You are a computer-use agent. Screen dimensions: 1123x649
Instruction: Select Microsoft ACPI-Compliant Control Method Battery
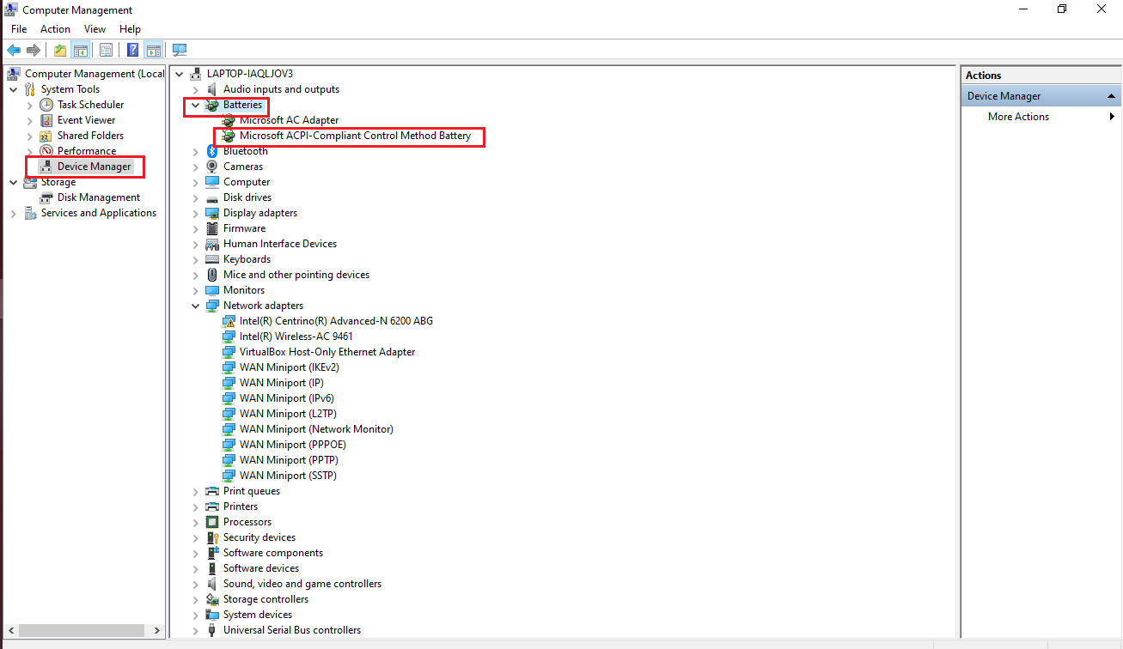click(x=355, y=136)
